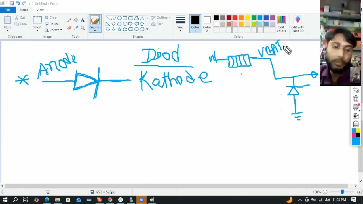
Task: Click the zoom in plus button
Action: point(359,192)
